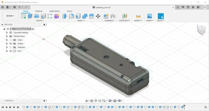Click the Extrude tool icon
This screenshot has width=209, height=111.
pyautogui.click(x=30, y=16)
